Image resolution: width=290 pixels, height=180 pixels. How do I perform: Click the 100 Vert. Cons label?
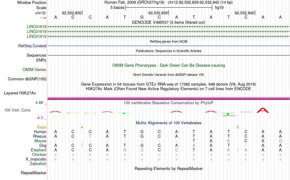pos(17,110)
